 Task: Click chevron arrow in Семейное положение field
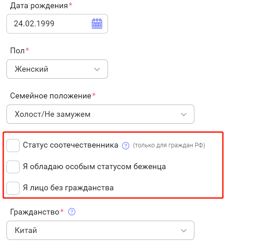(184, 114)
